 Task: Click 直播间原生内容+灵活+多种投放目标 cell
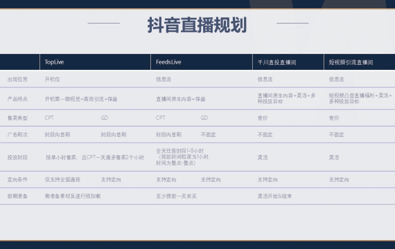click(286, 98)
